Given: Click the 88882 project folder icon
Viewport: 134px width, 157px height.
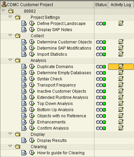Looking at the screenshot, I should [x=11, y=11].
